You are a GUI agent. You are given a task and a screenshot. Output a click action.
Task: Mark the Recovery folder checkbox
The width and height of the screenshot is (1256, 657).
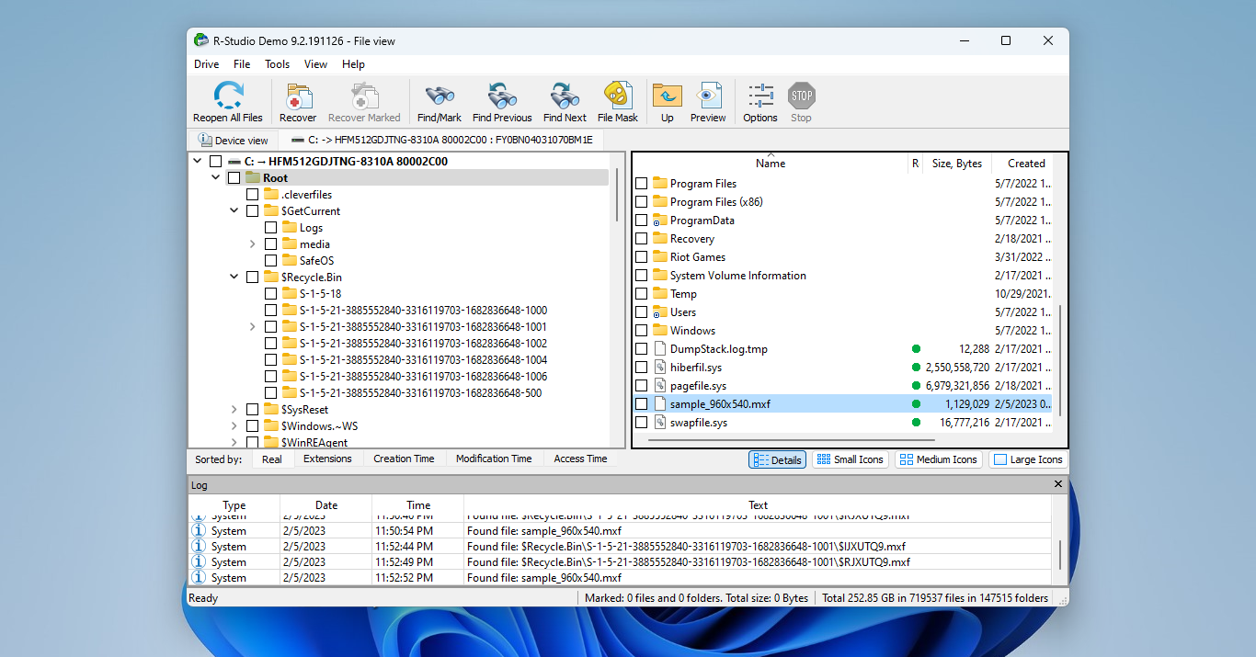[x=642, y=239]
